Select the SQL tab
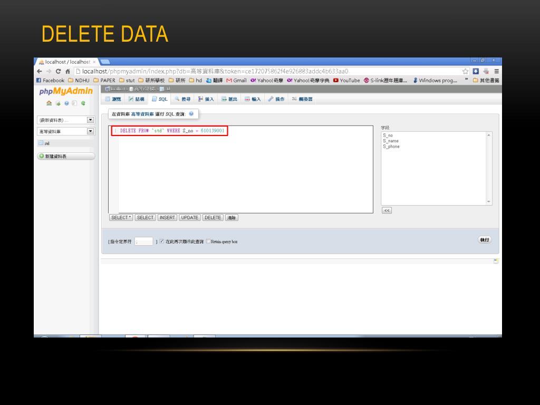Image resolution: width=540 pixels, height=405 pixels. pos(159,99)
